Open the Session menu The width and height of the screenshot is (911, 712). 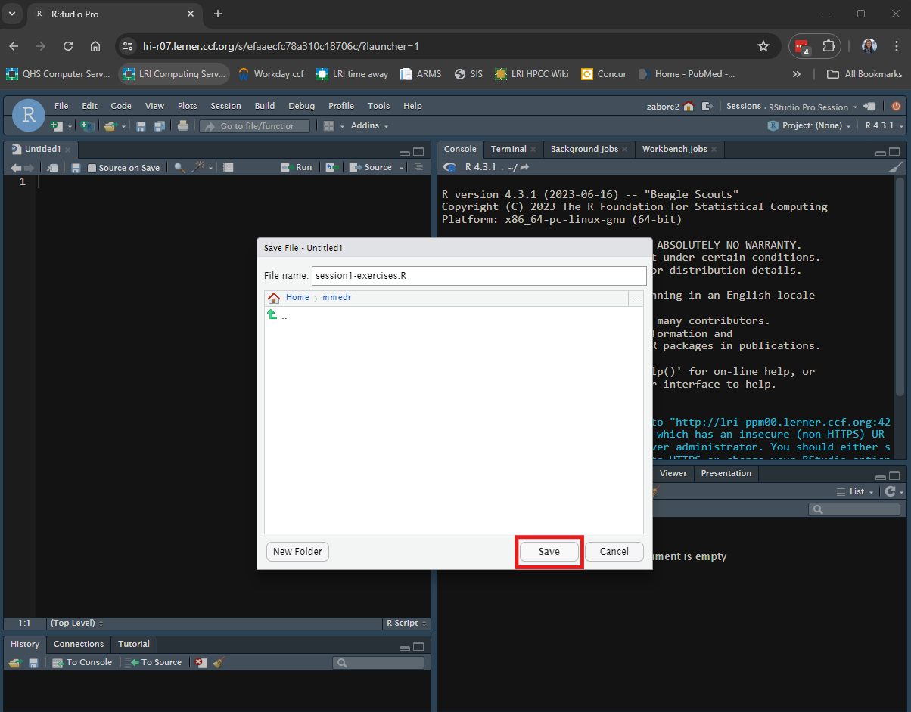tap(225, 106)
